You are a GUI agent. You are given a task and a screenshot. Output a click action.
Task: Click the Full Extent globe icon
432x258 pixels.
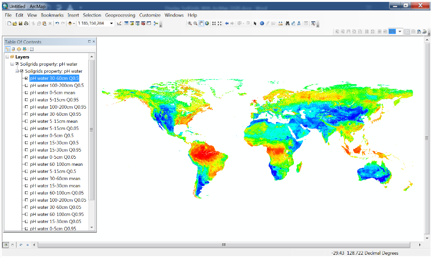click(207, 23)
